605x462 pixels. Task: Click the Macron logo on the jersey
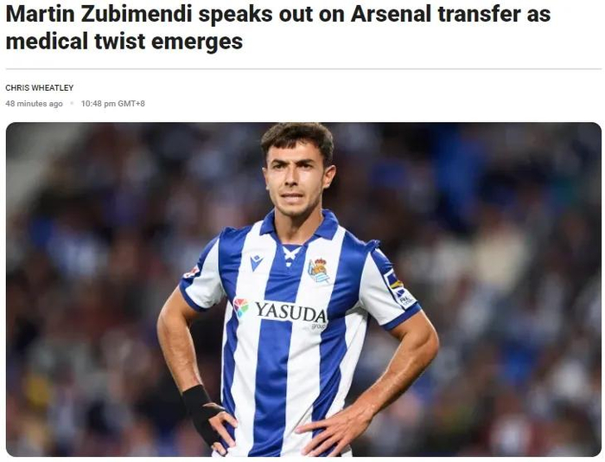coord(256,262)
